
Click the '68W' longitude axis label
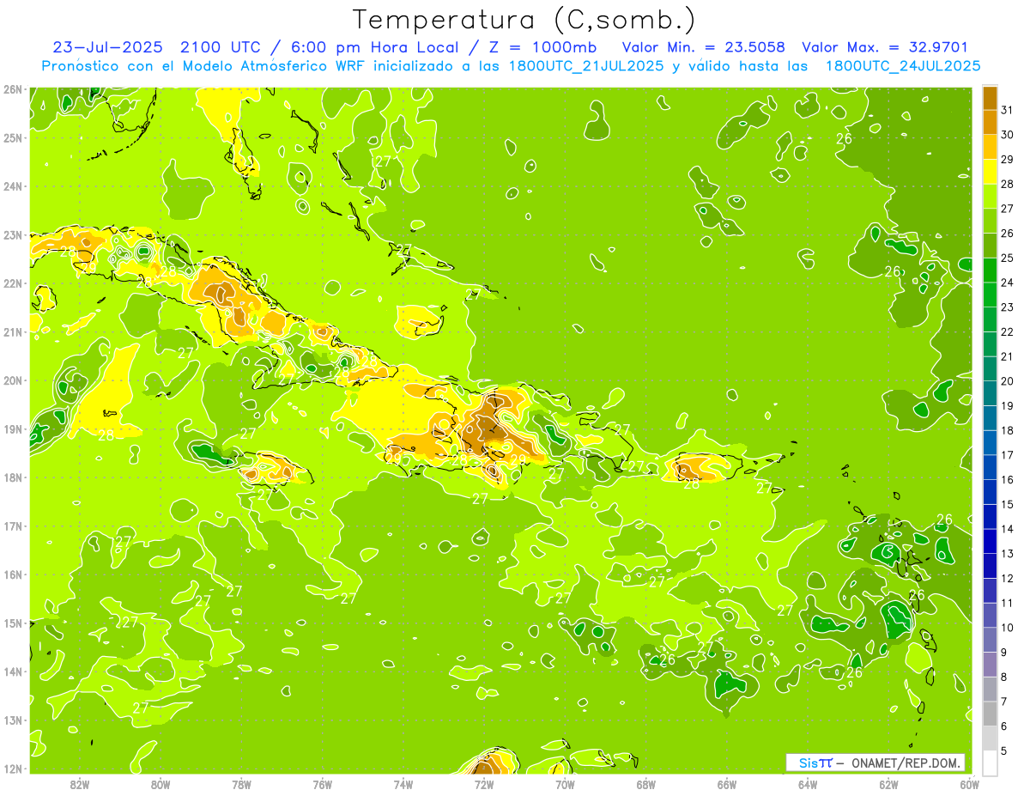pyautogui.click(x=645, y=784)
